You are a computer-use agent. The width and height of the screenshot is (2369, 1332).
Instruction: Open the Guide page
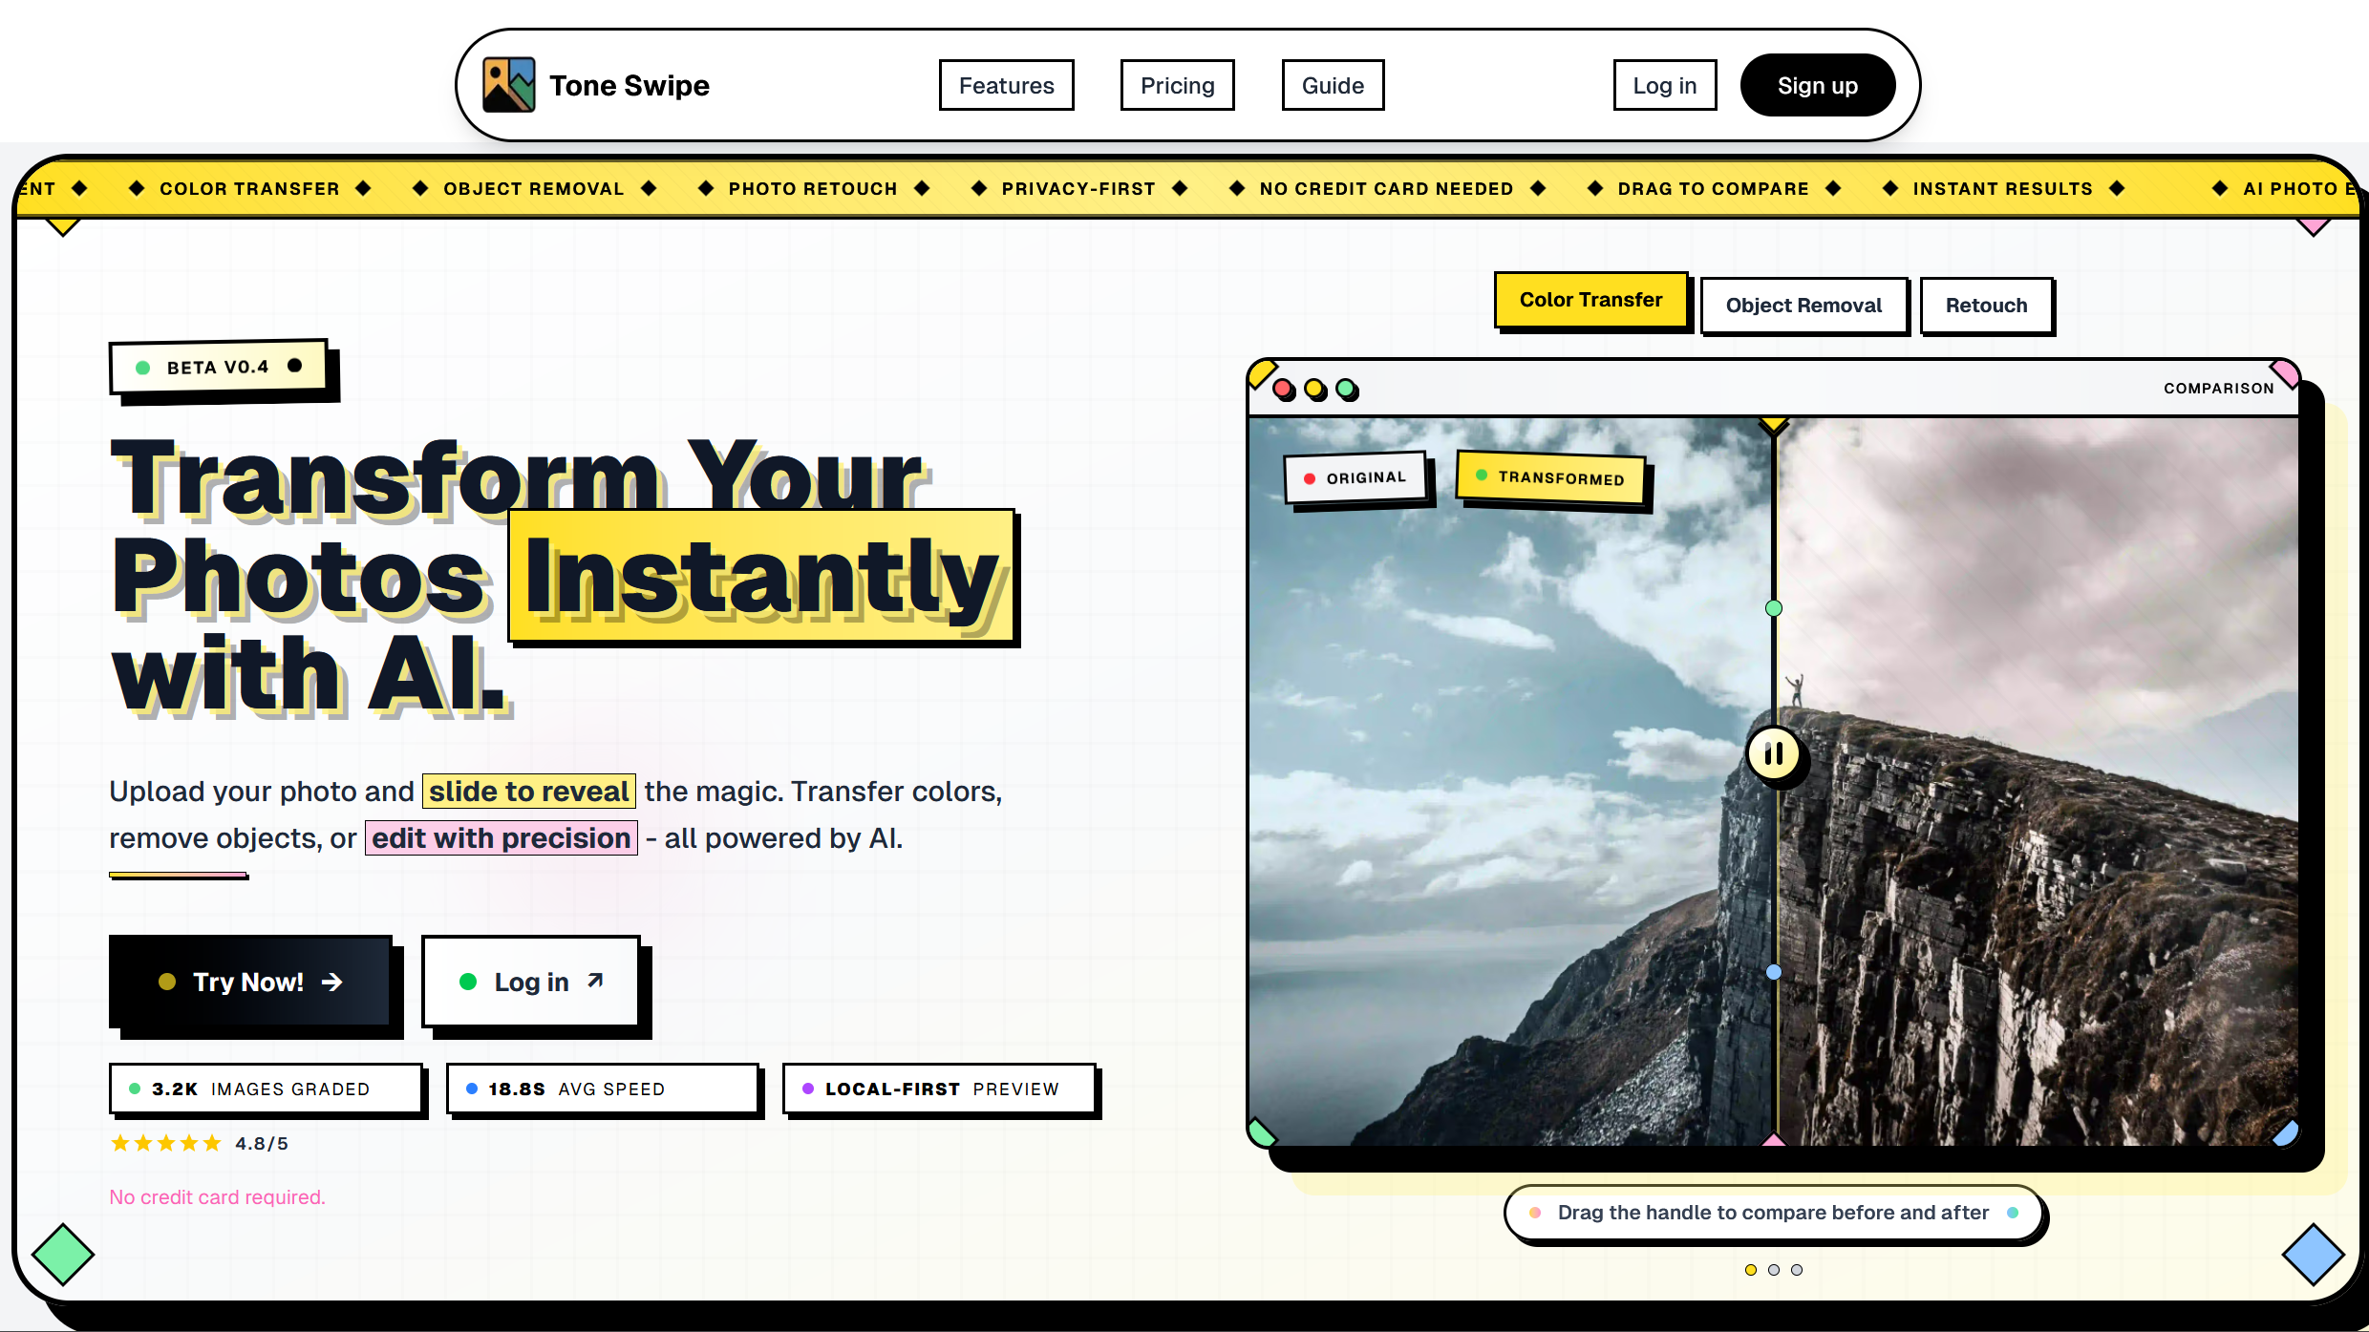click(x=1333, y=85)
